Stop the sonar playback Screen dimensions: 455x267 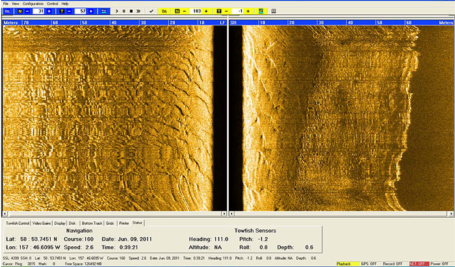(131, 11)
